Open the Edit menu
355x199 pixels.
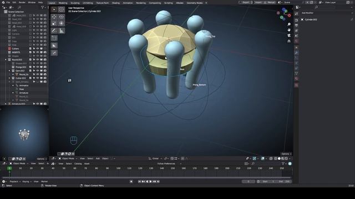tap(14, 2)
